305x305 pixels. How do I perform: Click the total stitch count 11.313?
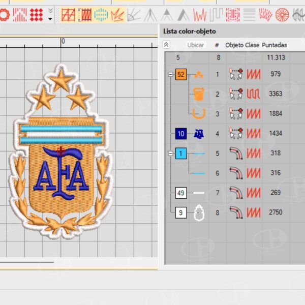(x=276, y=57)
